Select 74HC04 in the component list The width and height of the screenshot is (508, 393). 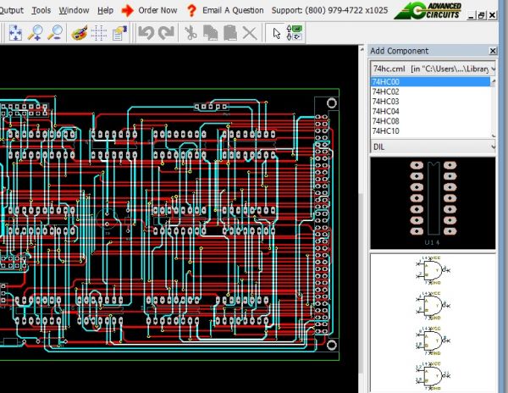pos(386,111)
